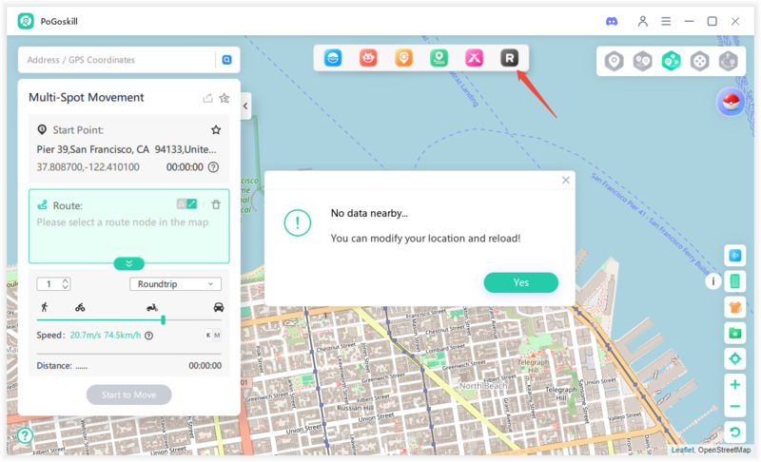Click the speed slider handle
Image resolution: width=761 pixels, height=462 pixels.
tap(164, 320)
